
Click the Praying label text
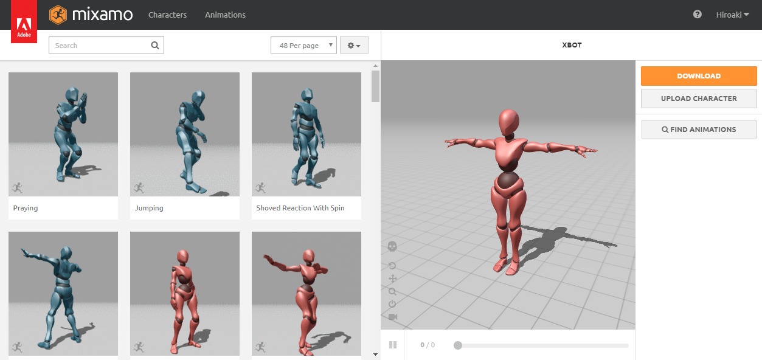(x=26, y=208)
